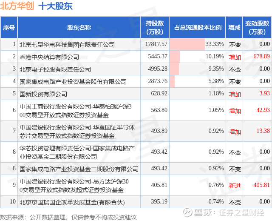Click 不变 in the 北京电子控股 row
Screen dimensions: 272x221
tap(235, 69)
